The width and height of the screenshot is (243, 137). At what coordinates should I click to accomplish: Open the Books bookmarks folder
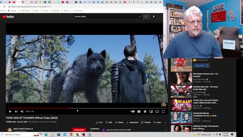pyautogui.click(x=44, y=11)
